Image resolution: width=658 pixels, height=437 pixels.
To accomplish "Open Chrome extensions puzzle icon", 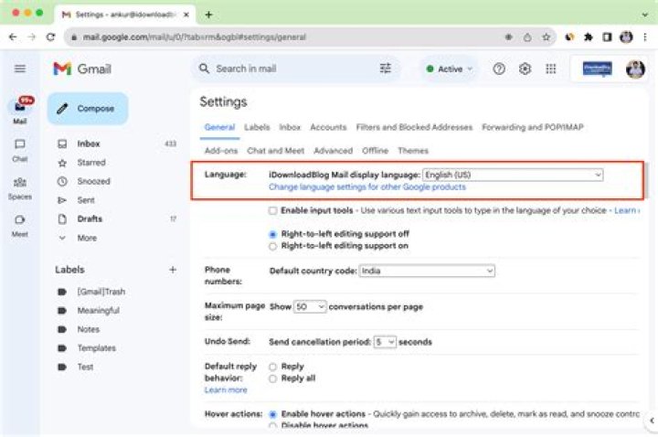I will pos(588,37).
